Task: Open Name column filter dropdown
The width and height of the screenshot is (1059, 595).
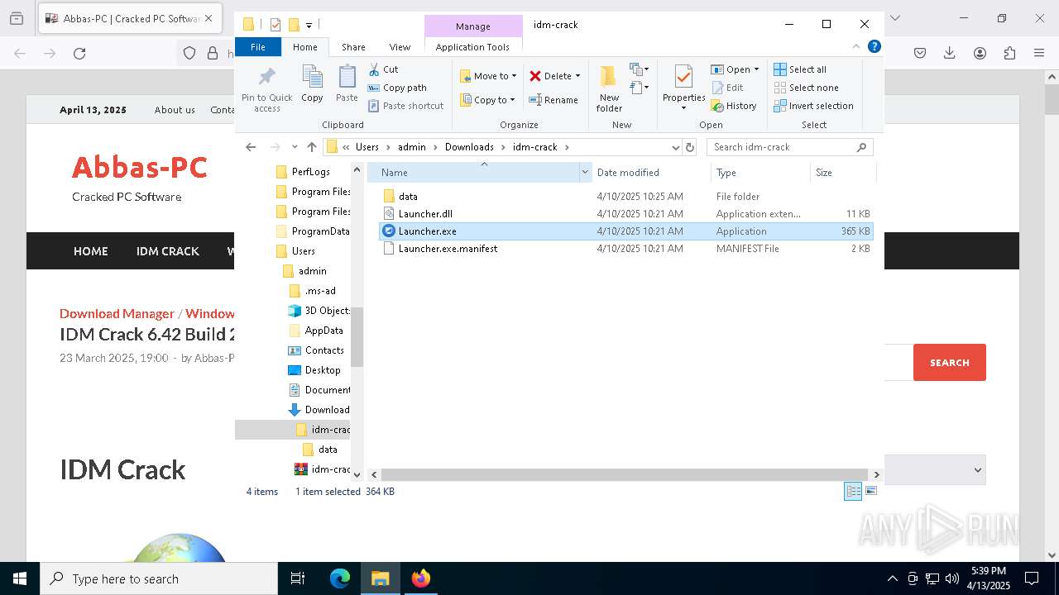Action: pos(585,173)
